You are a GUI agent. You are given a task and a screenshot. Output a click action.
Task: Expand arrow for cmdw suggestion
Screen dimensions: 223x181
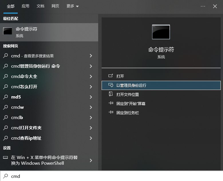pyautogui.click(x=91, y=107)
